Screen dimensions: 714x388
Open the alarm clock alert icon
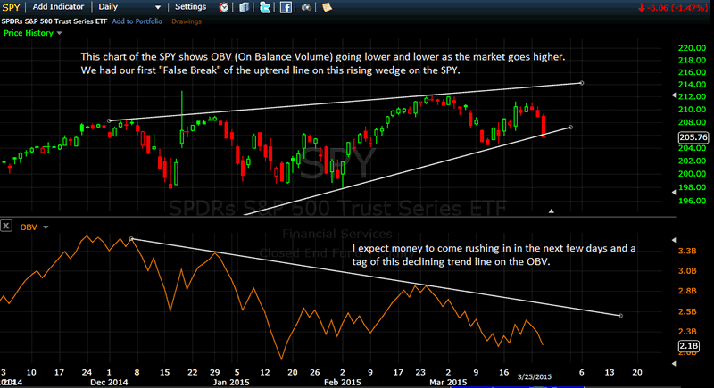point(224,7)
